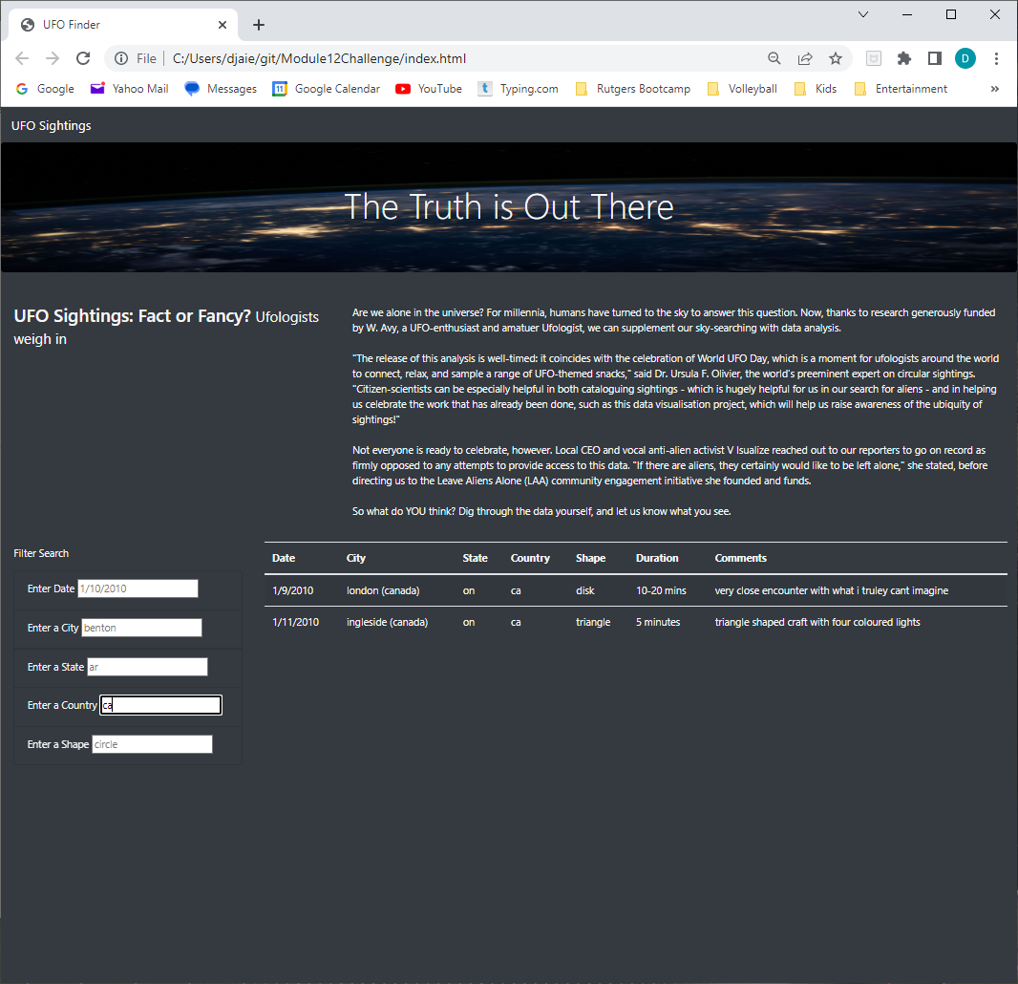Image resolution: width=1018 pixels, height=984 pixels.
Task: Click the site info icon beside File
Action: point(121,58)
